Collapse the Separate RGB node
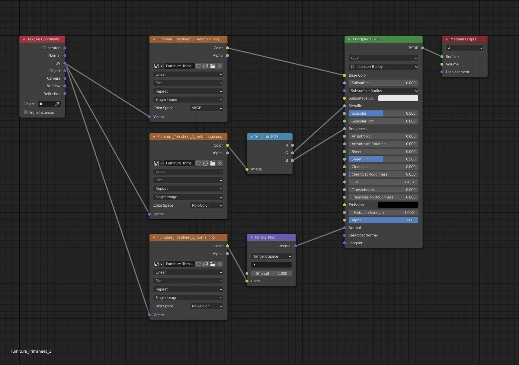 (x=251, y=137)
